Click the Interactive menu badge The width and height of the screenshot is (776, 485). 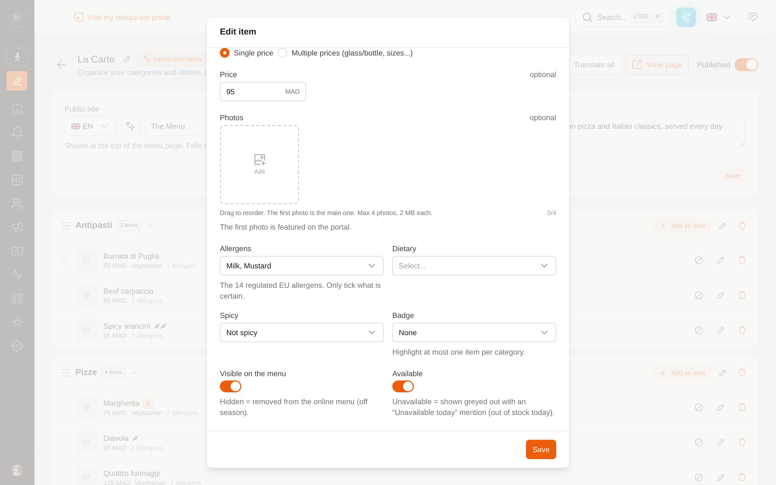click(172, 59)
